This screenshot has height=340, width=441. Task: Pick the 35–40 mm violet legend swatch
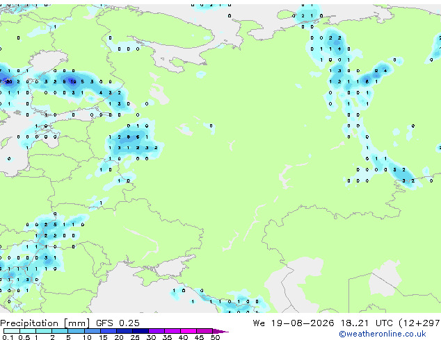click(173, 331)
